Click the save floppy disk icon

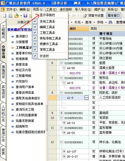pos(25,16)
